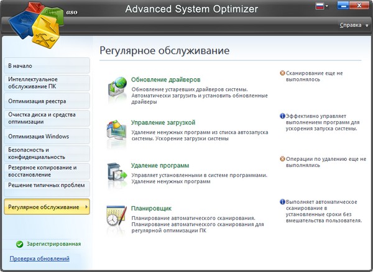
Task: Click the Scheduler calendar icon
Action: [x=117, y=215]
